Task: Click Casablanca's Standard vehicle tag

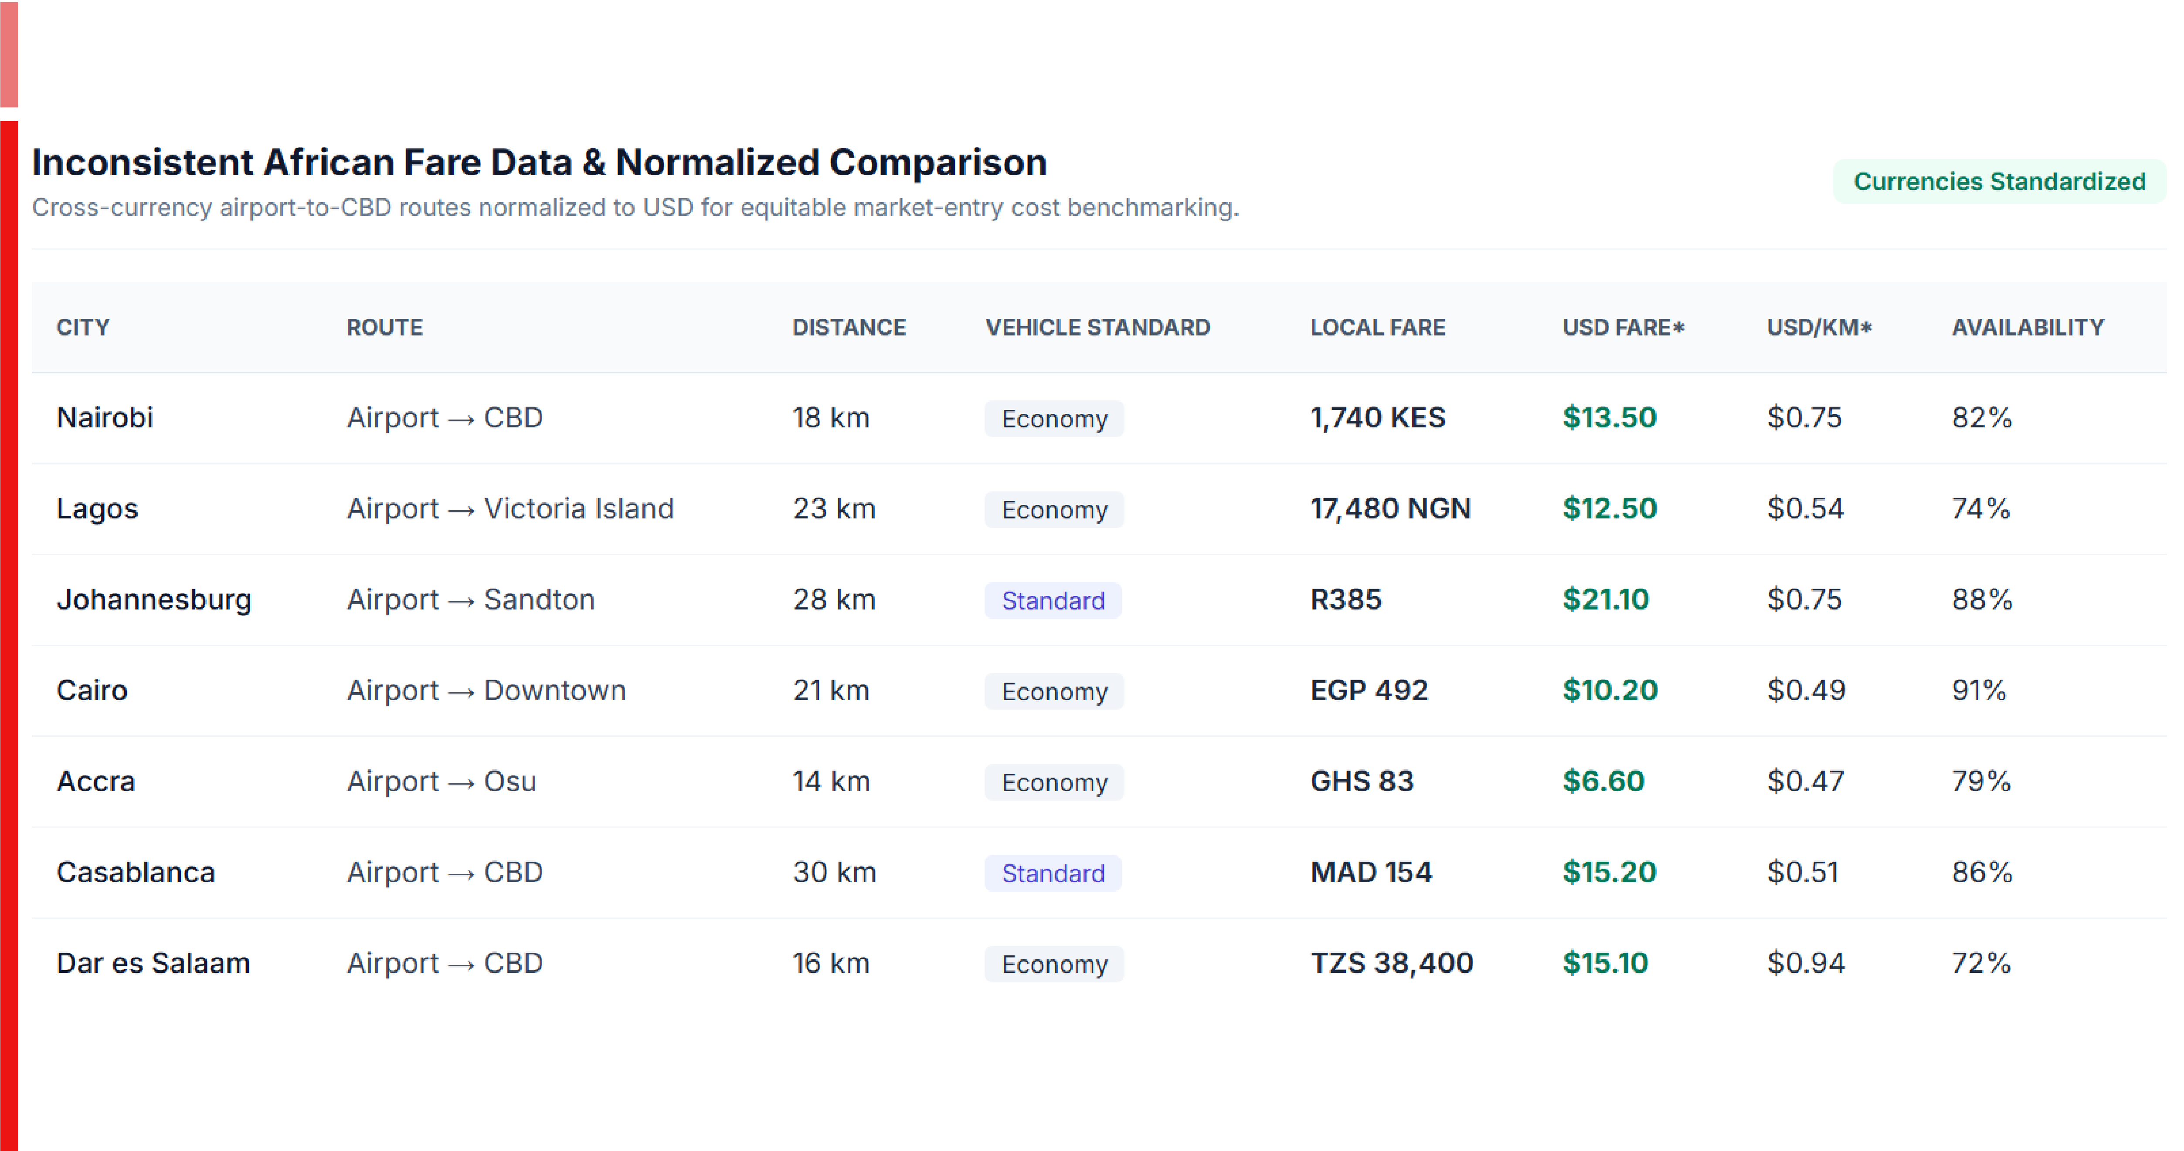Action: point(1053,873)
